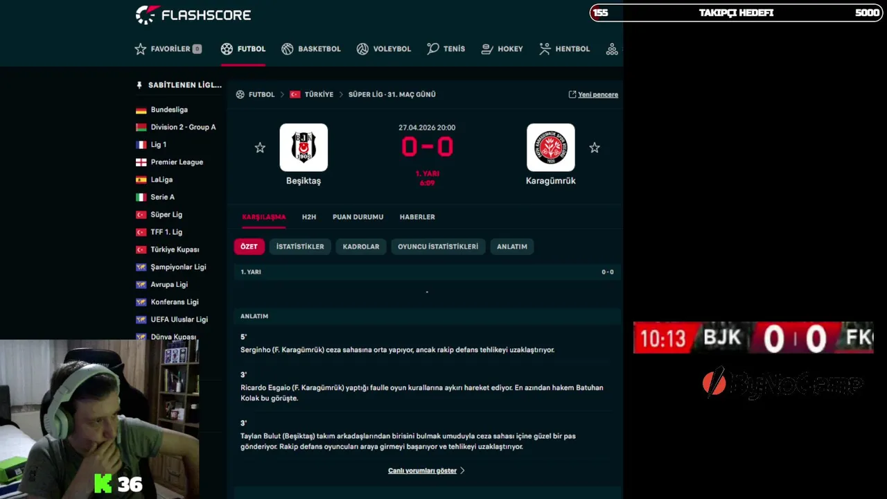Switch to the H2H tab
This screenshot has height=499, width=887.
click(x=309, y=217)
